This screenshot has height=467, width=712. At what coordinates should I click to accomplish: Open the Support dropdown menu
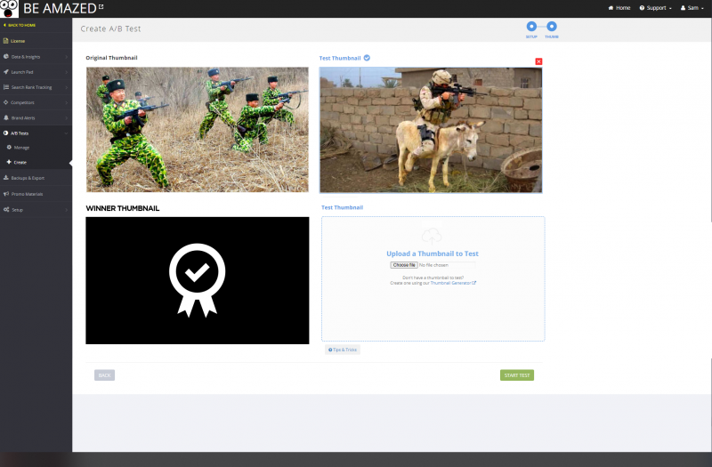coord(655,8)
